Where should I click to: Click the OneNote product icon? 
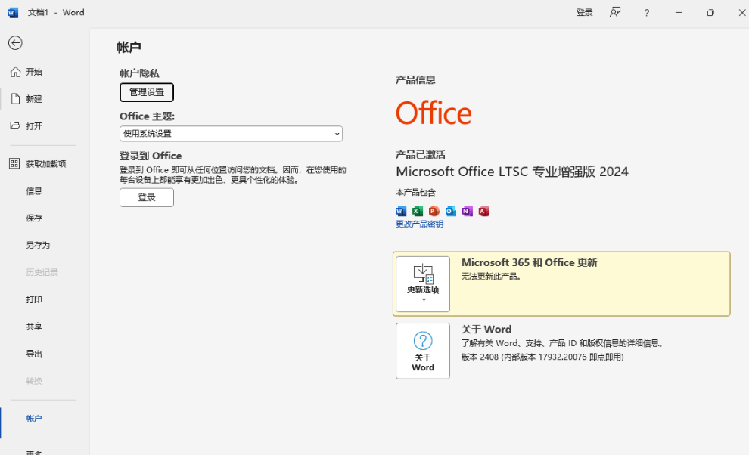[467, 211]
